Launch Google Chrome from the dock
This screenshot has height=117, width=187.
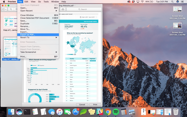tap(108, 112)
